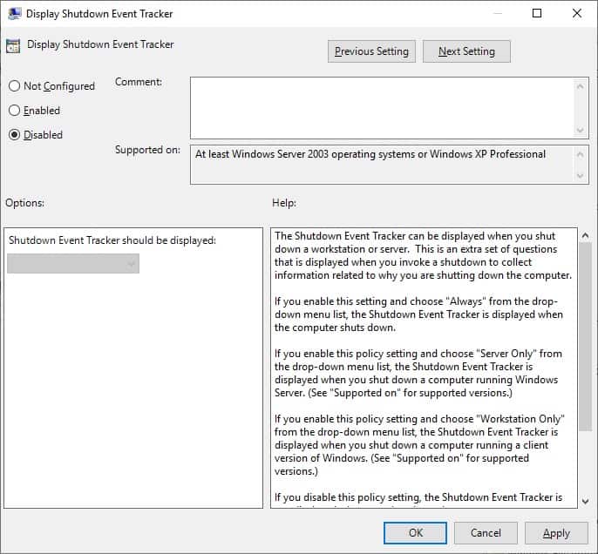The height and width of the screenshot is (554, 598).
Task: Click Comment box scroll-down arrow
Action: click(x=580, y=130)
